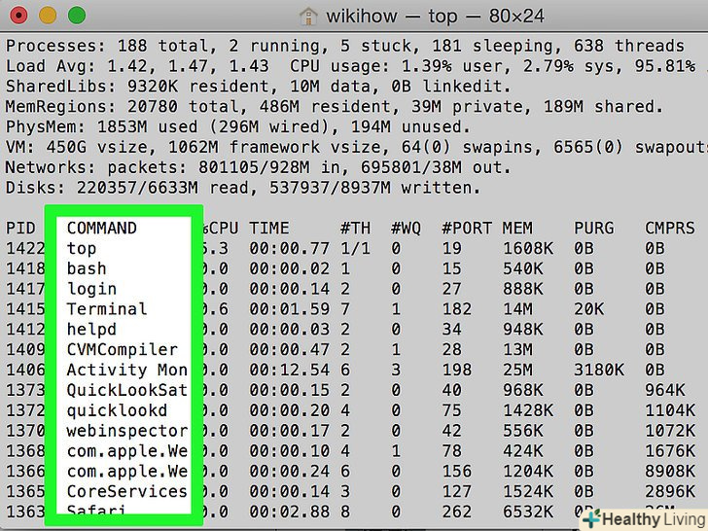Viewport: 708px width, 531px height.
Task: Click the 'Disks: 220357/6633M read' line
Action: [x=243, y=188]
